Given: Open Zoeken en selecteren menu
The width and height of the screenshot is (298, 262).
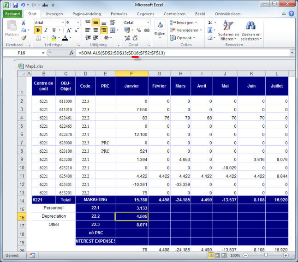Looking at the screenshot, I should pyautogui.click(x=251, y=30).
